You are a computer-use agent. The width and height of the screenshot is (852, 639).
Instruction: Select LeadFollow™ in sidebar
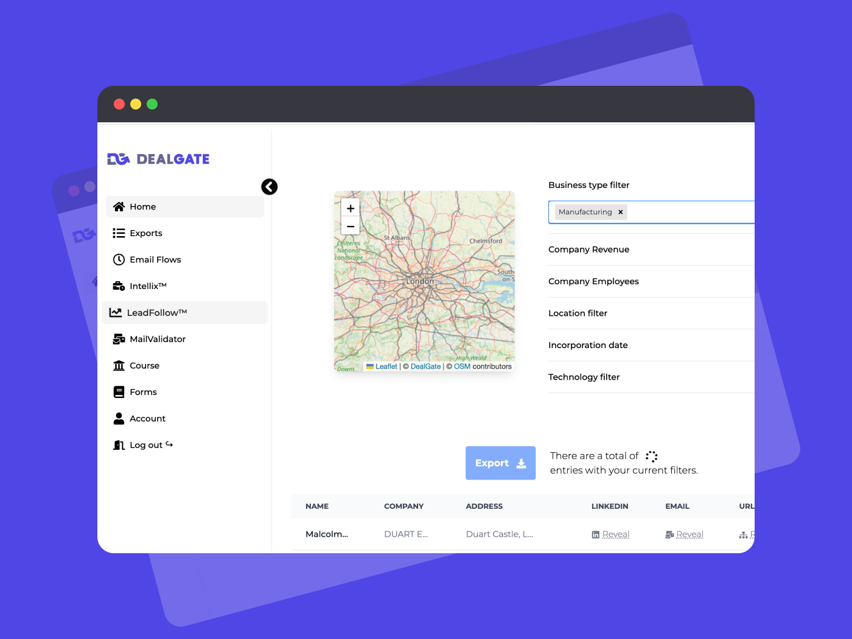185,313
